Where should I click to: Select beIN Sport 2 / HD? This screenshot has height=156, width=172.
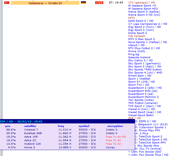pos(140,21)
